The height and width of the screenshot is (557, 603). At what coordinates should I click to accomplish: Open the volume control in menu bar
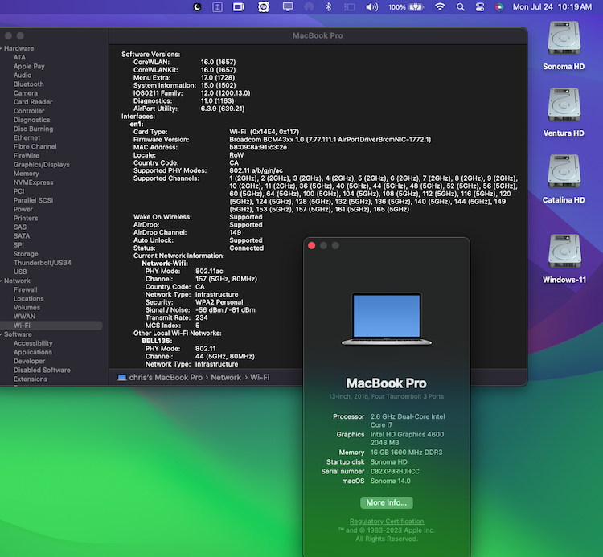coord(372,7)
